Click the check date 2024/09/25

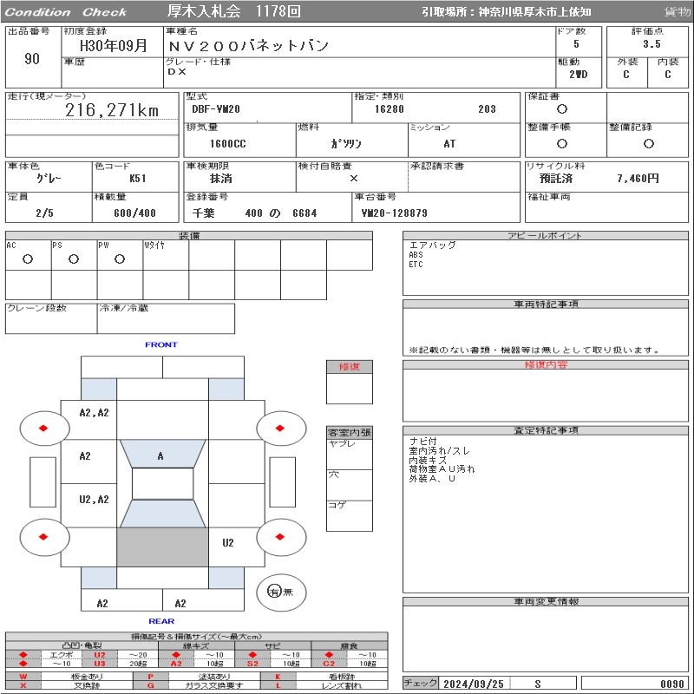(474, 684)
